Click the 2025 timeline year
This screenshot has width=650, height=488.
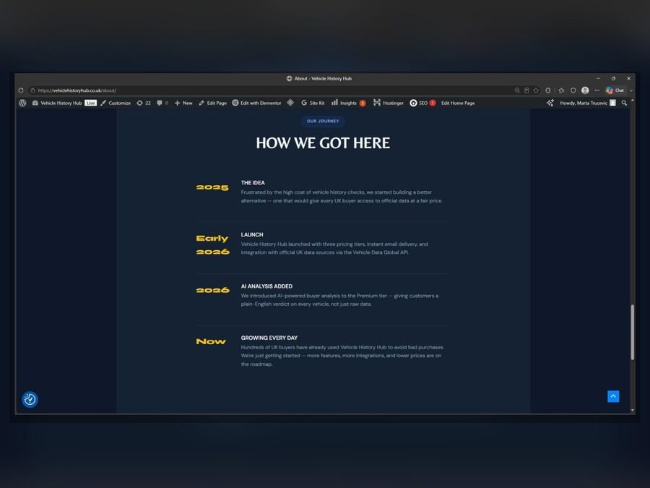point(212,187)
